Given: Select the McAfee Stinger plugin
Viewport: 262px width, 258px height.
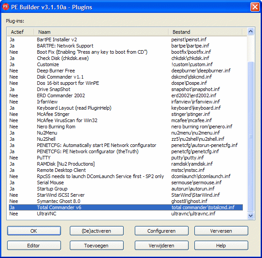Looking at the screenshot, I should [126, 114].
